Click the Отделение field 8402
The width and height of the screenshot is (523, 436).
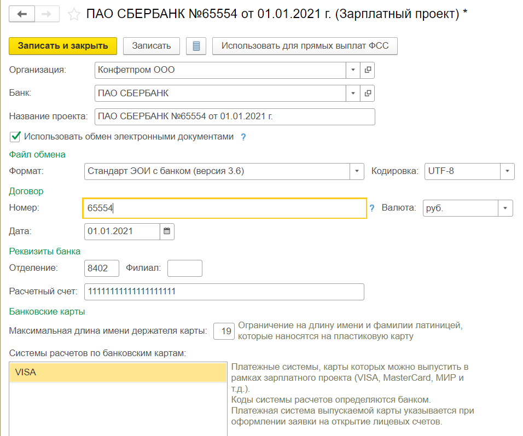[102, 268]
